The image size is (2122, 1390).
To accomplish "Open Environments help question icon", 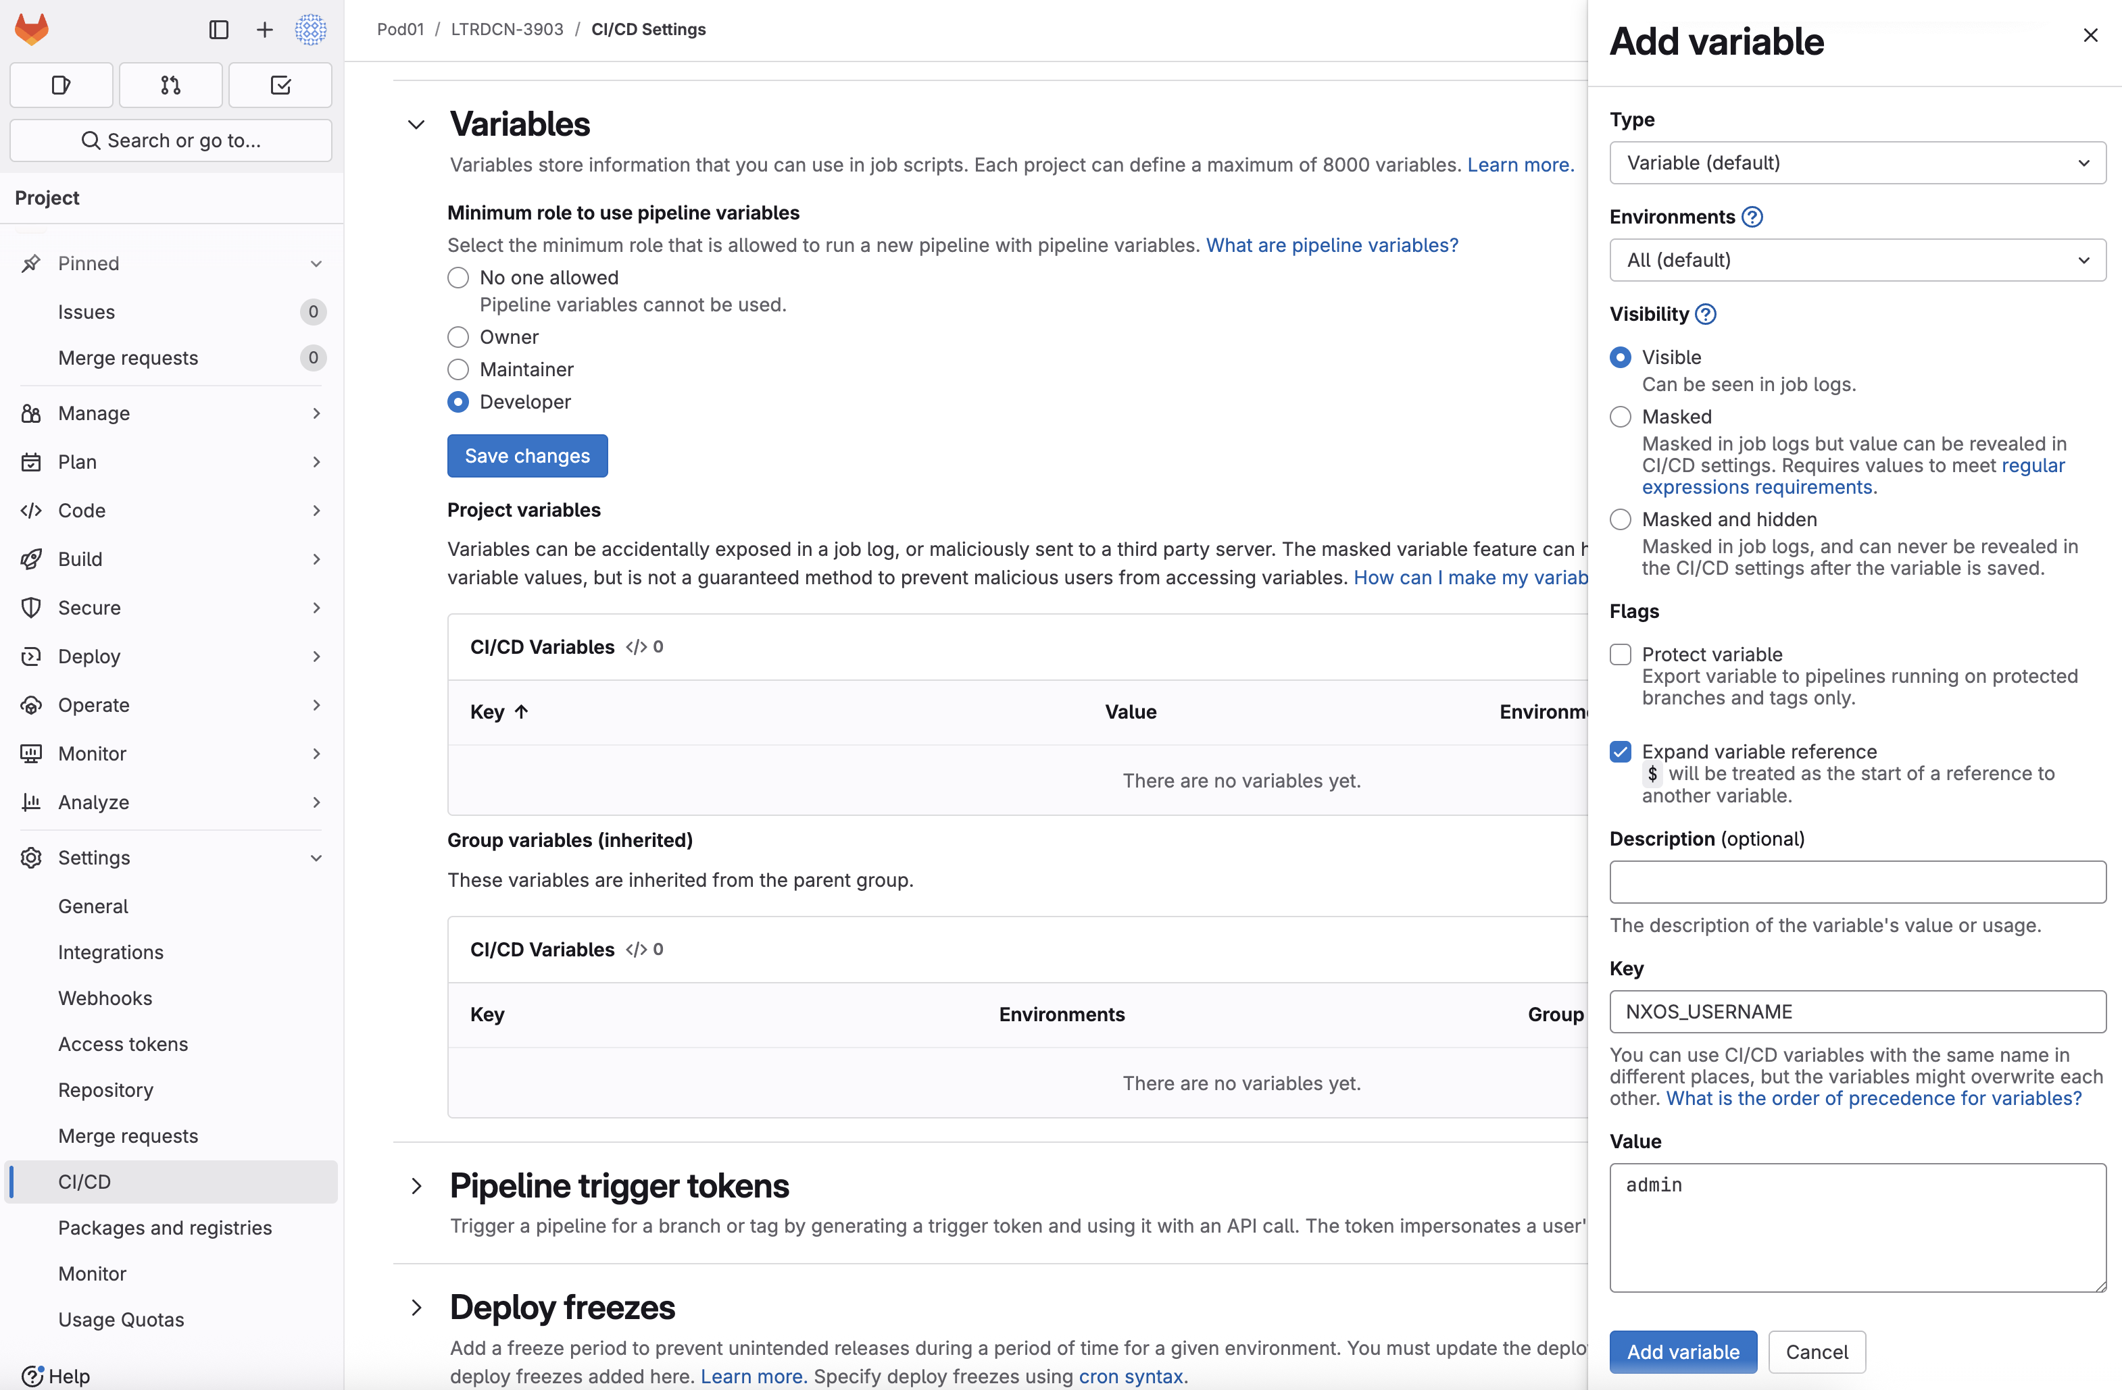I will (x=1752, y=217).
